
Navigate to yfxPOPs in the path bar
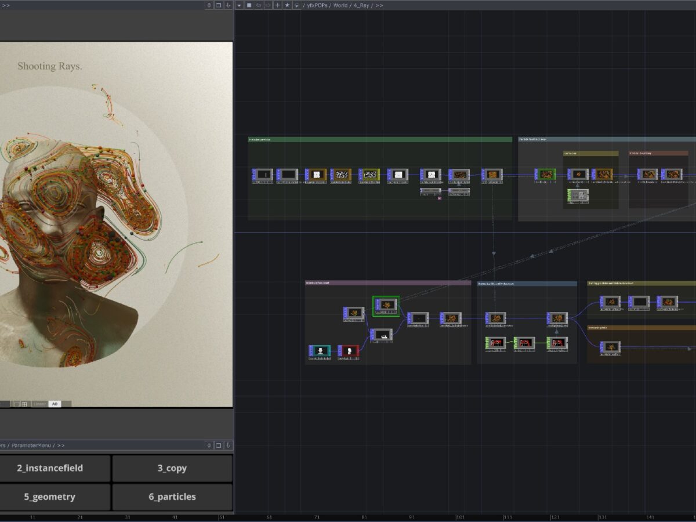point(317,5)
